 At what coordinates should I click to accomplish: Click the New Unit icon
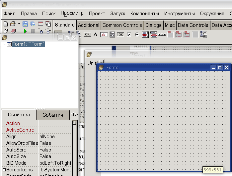[x=5, y=24]
